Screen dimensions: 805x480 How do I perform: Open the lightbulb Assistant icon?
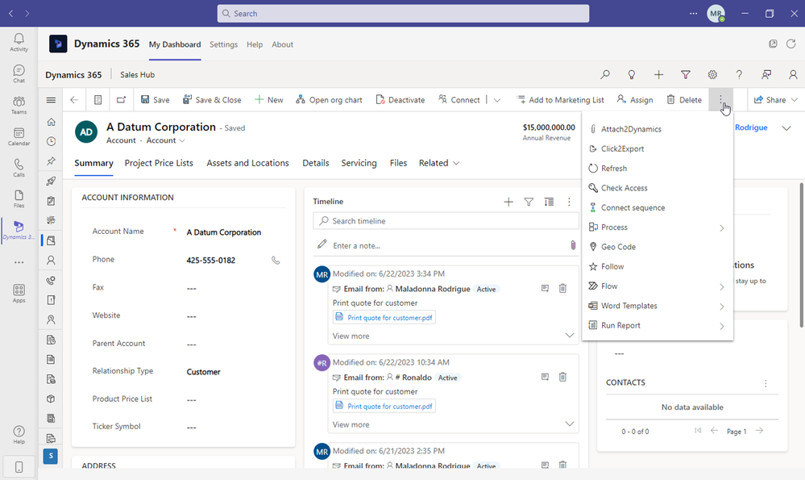632,74
